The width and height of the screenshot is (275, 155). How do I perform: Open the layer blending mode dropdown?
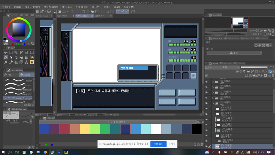tap(226, 68)
